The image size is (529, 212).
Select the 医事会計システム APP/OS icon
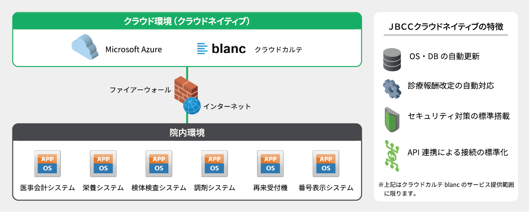(x=47, y=164)
